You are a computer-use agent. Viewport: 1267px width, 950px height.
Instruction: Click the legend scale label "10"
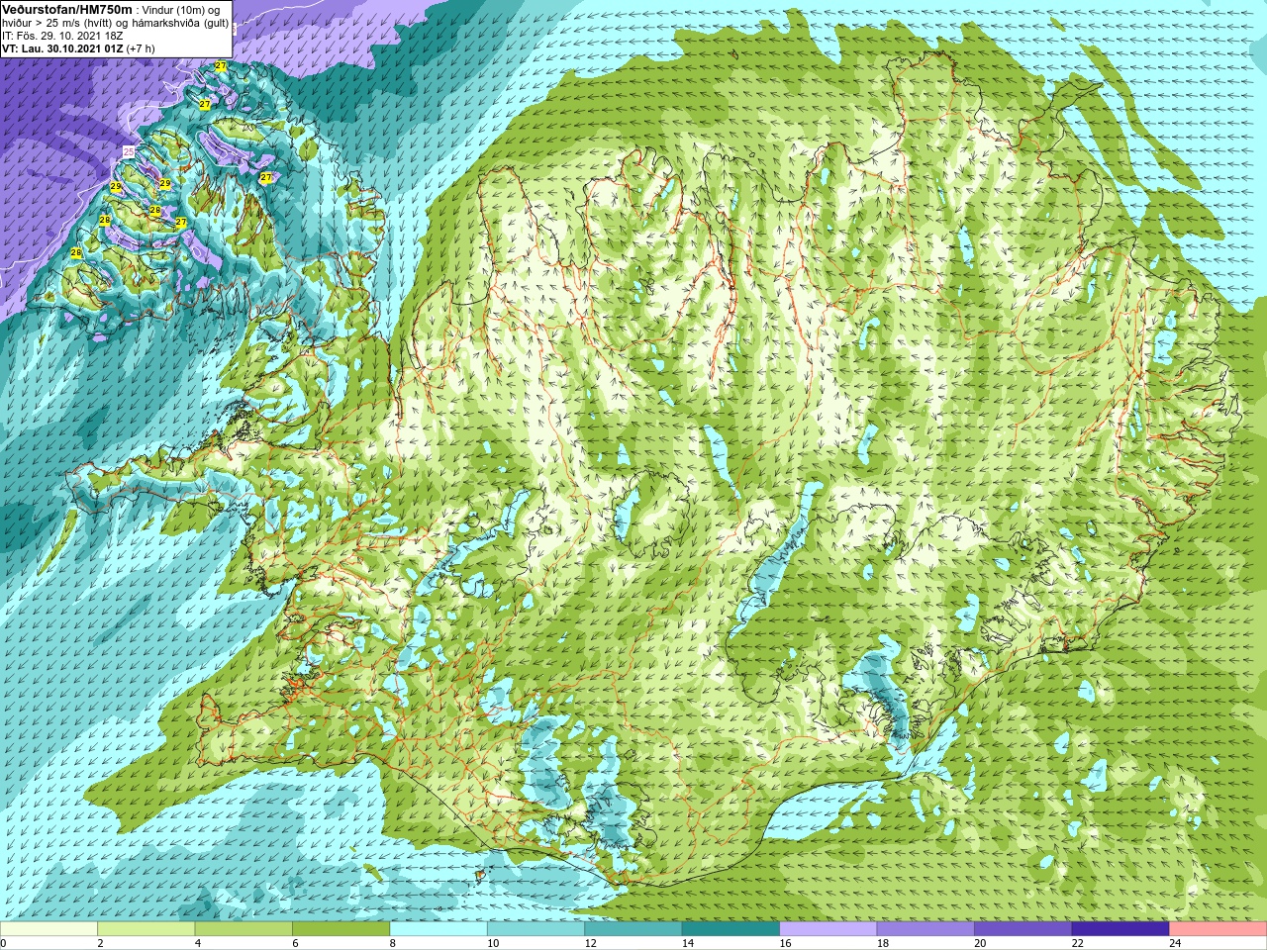pyautogui.click(x=493, y=943)
